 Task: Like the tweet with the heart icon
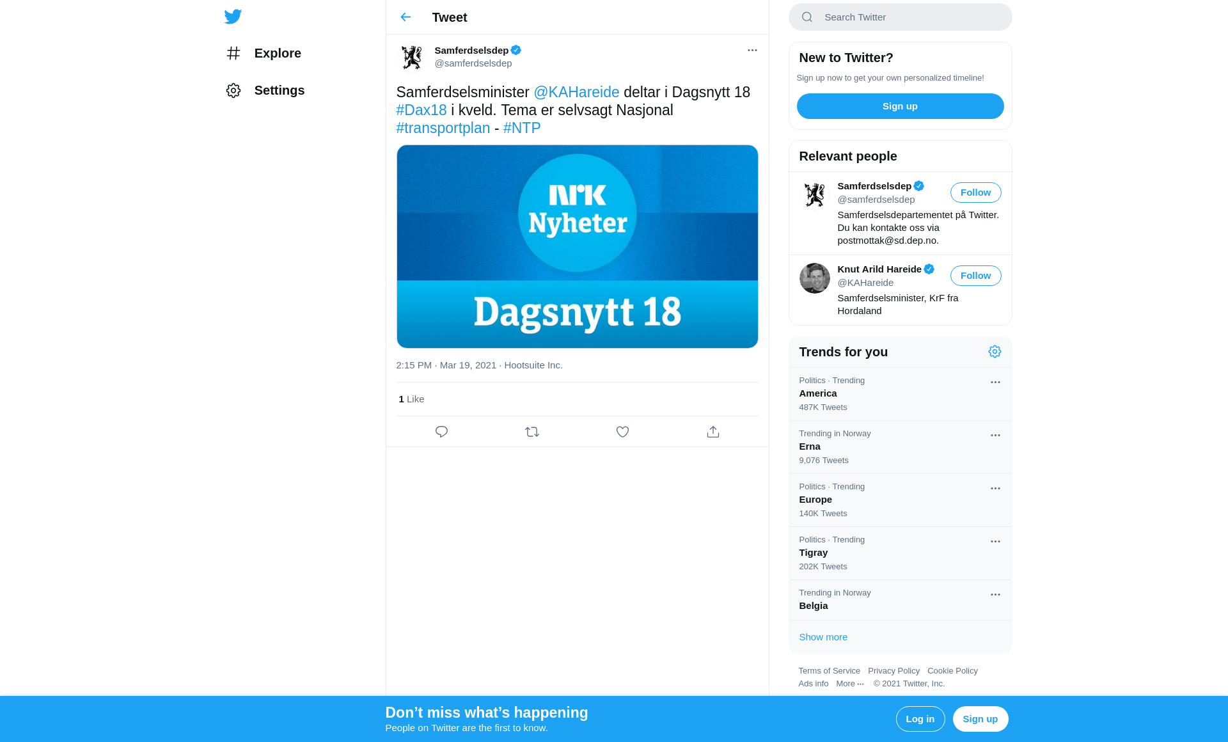click(622, 432)
